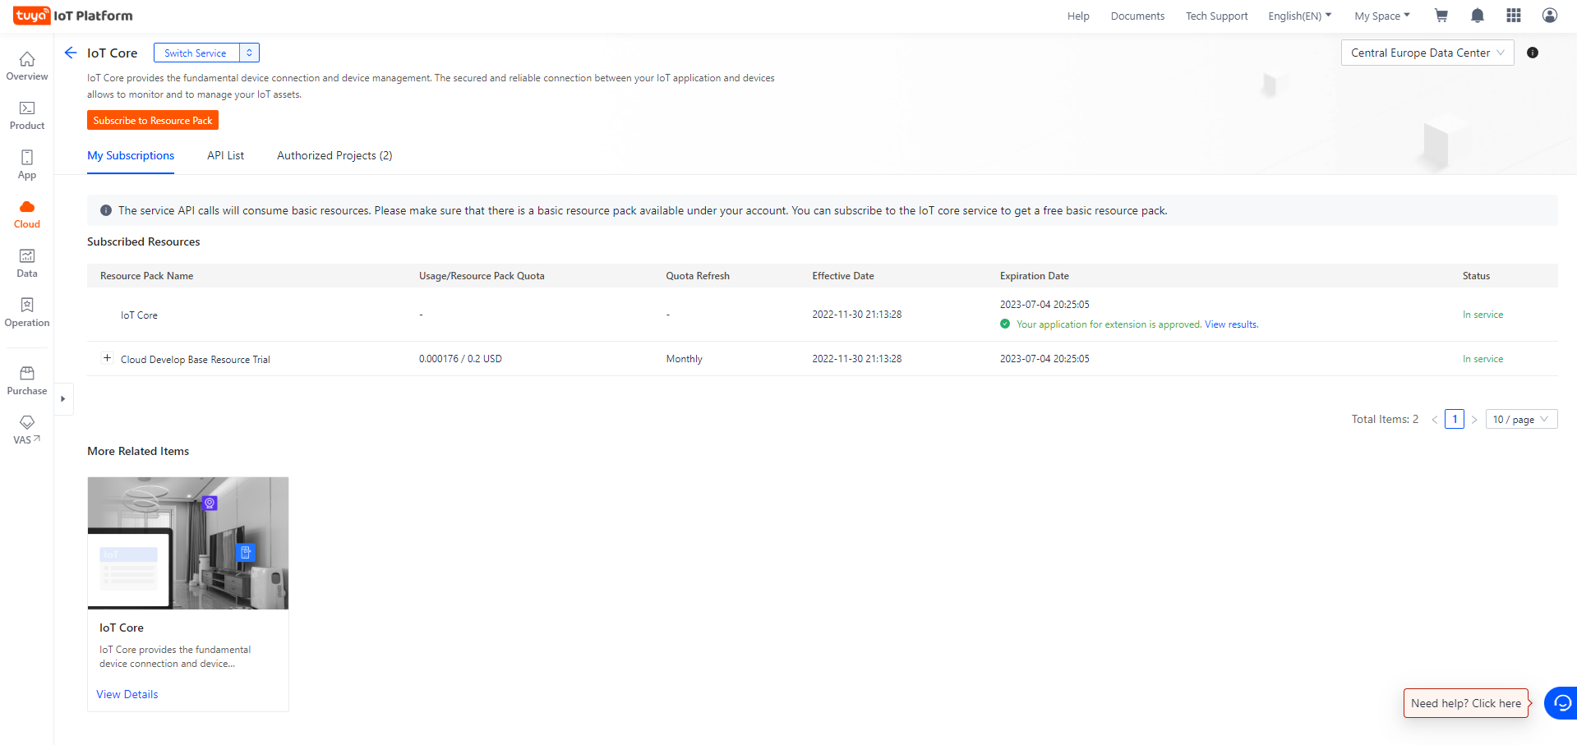
Task: Open the user account profile icon
Action: [x=1549, y=16]
